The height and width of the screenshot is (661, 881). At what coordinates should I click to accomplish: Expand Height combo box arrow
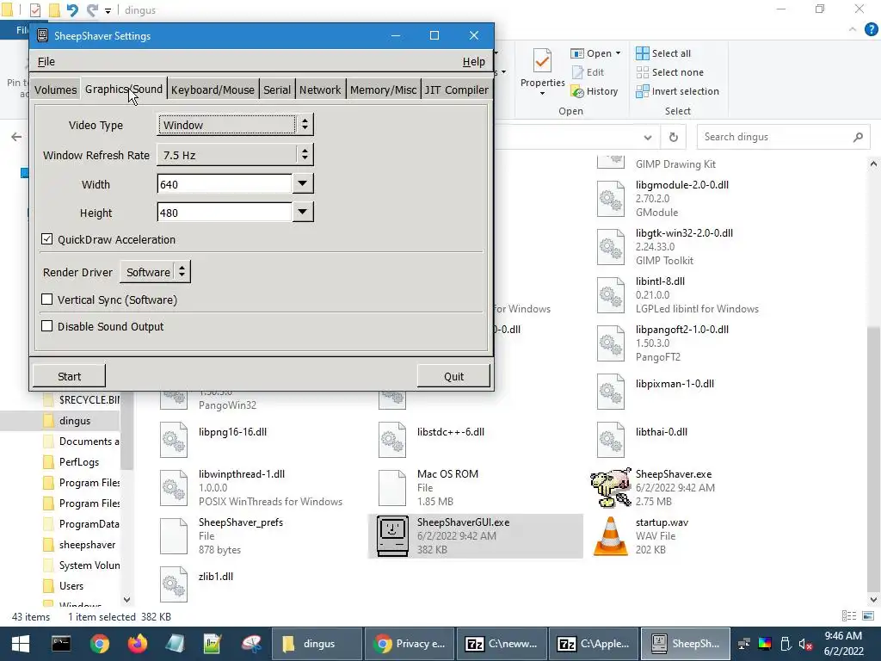302,213
